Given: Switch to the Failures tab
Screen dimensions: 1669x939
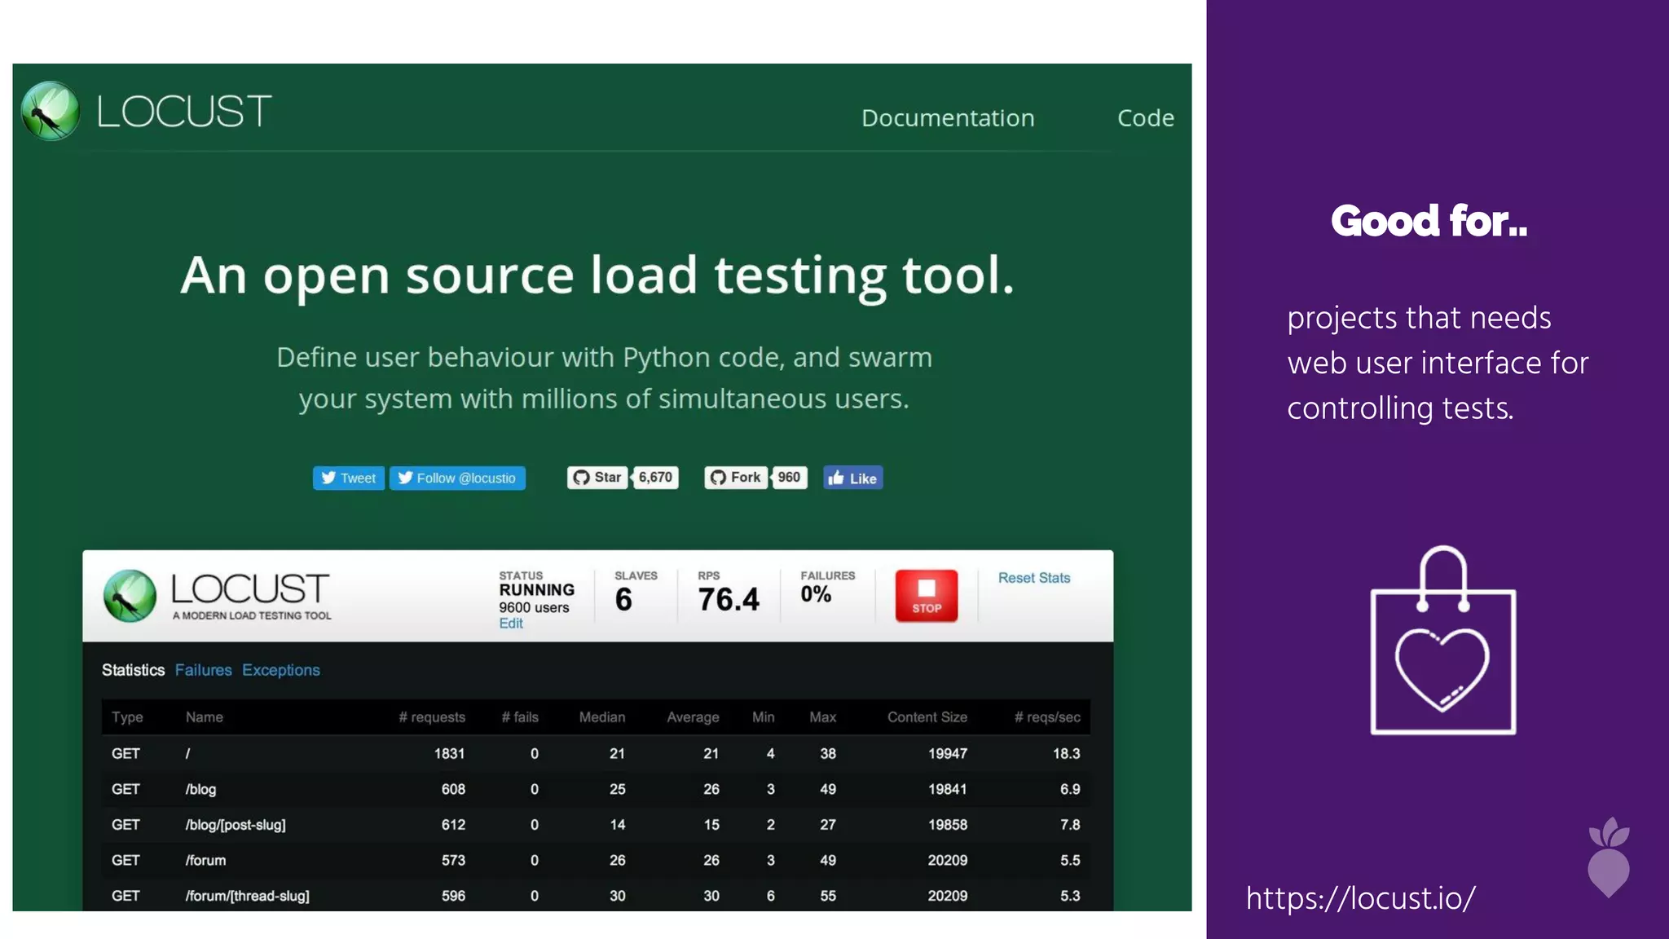Looking at the screenshot, I should click(204, 670).
